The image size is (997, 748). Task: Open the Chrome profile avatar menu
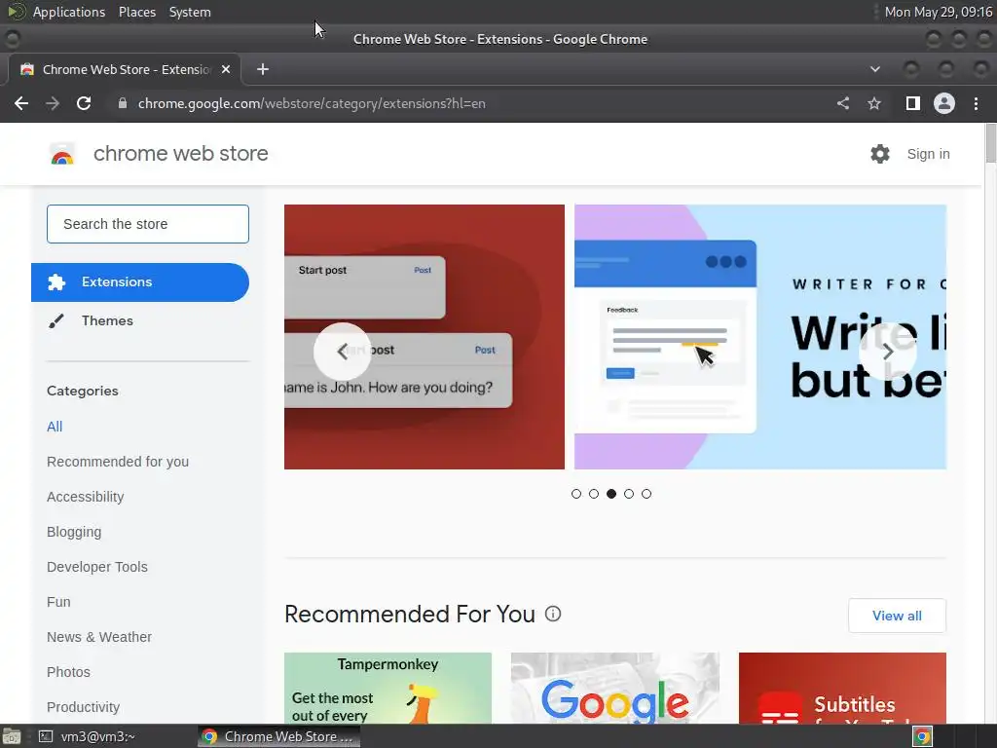click(x=944, y=103)
